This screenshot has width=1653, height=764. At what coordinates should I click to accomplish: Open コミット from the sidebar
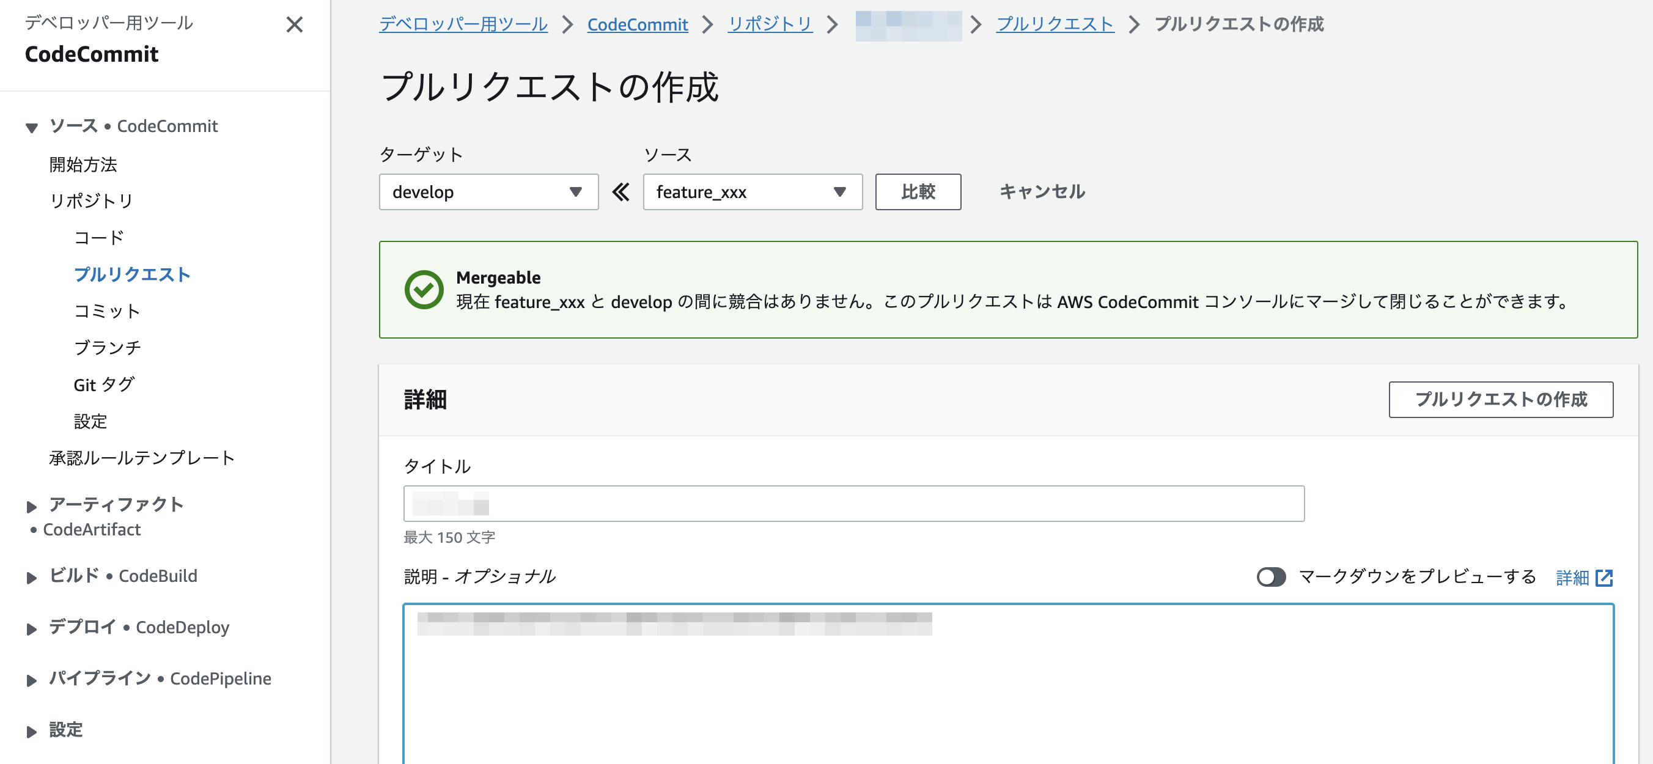point(106,311)
